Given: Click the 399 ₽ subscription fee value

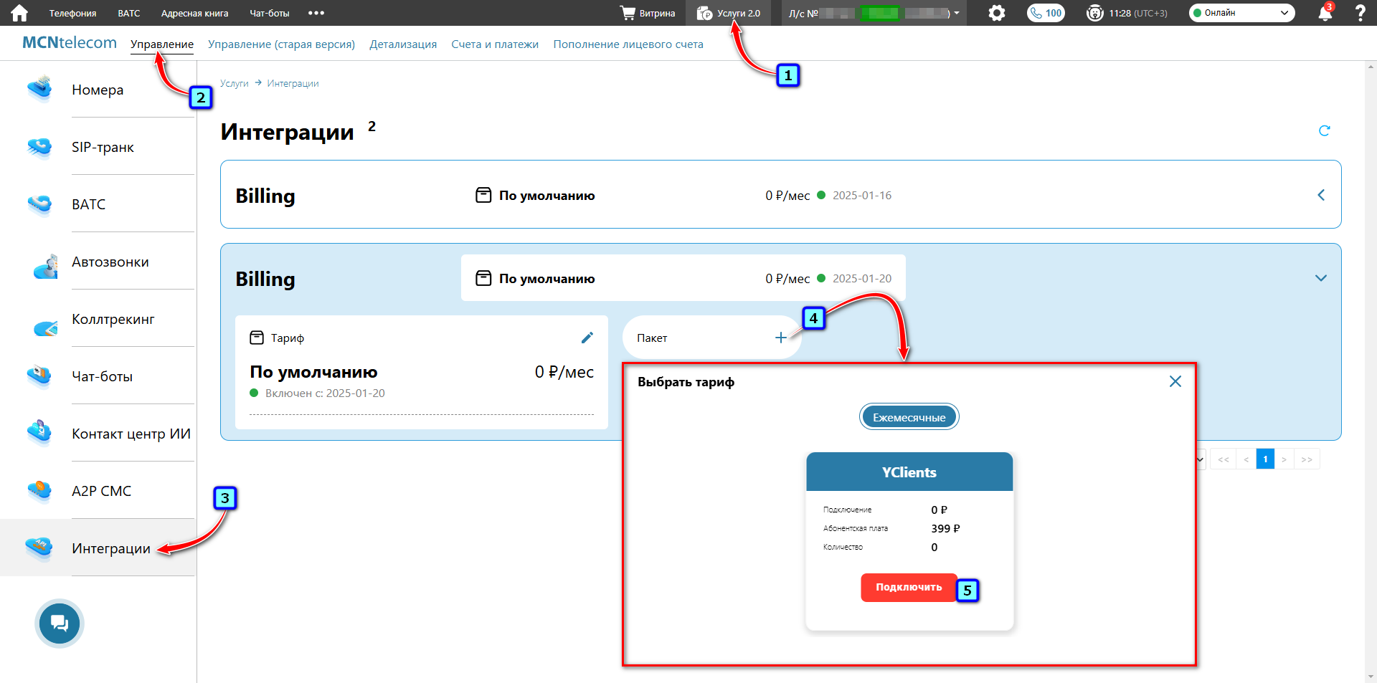Looking at the screenshot, I should [945, 528].
